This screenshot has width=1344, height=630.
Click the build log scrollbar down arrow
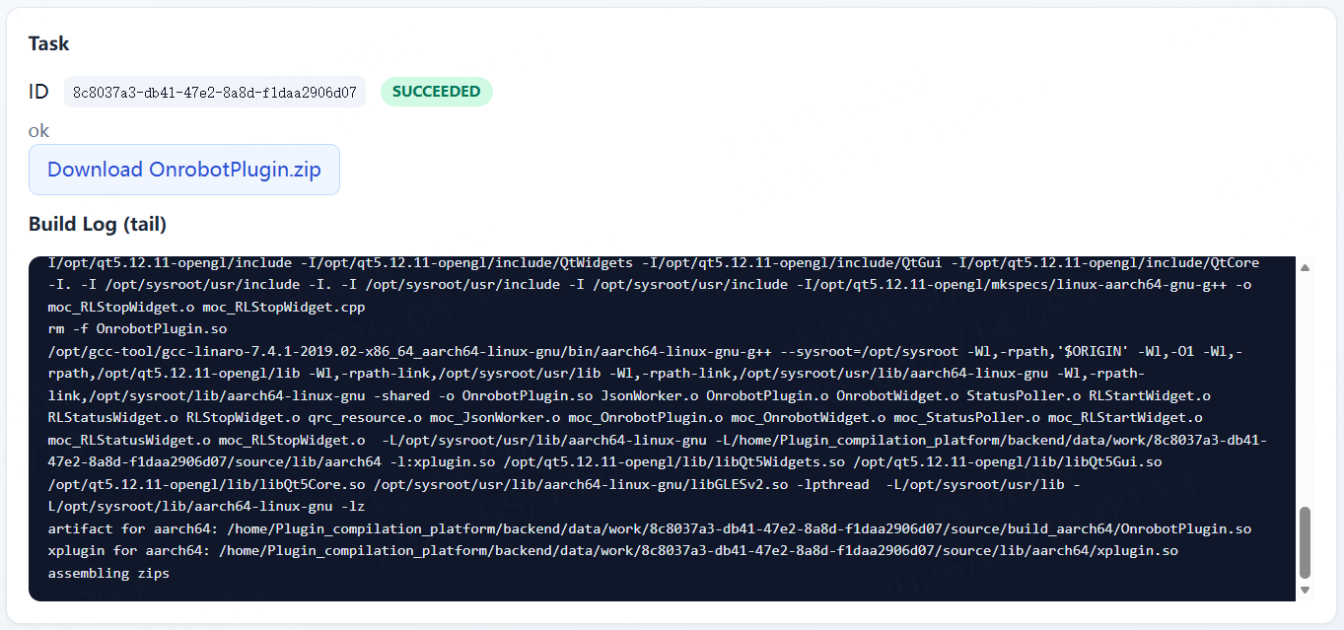tap(1306, 590)
